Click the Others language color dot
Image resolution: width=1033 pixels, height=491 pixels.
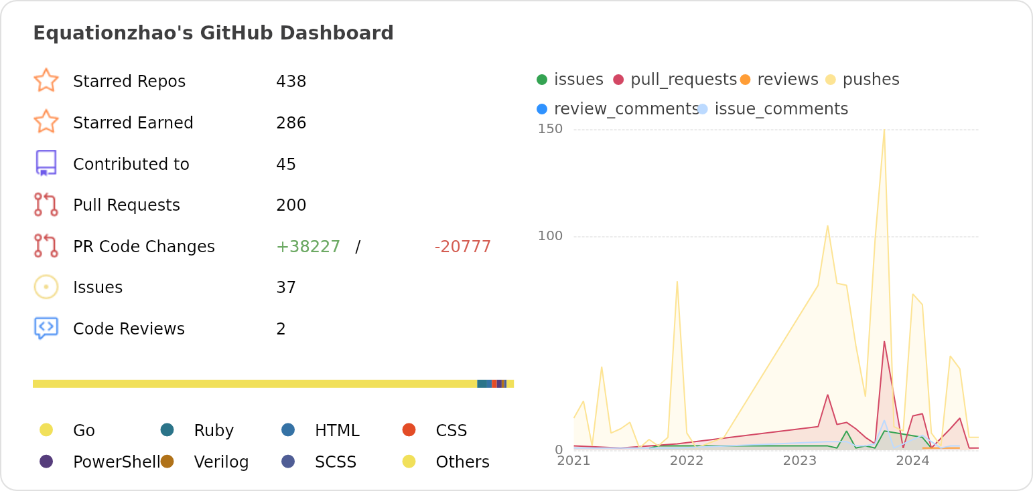coord(409,461)
